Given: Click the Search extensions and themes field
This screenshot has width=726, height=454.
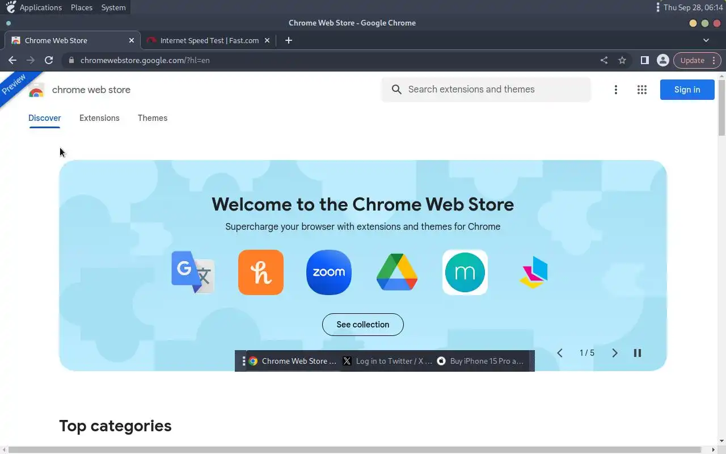Looking at the screenshot, I should (x=486, y=90).
